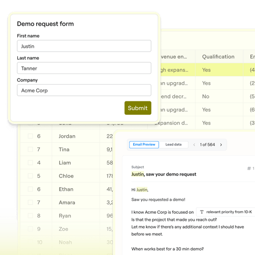
Task: Go to next email with right chevron
Action: (221, 145)
